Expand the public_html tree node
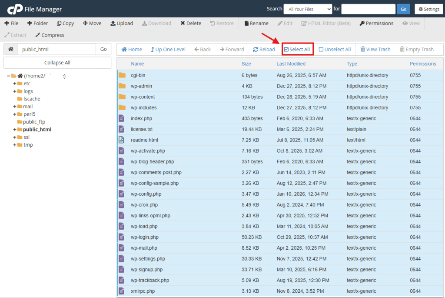The width and height of the screenshot is (445, 298). (15, 130)
